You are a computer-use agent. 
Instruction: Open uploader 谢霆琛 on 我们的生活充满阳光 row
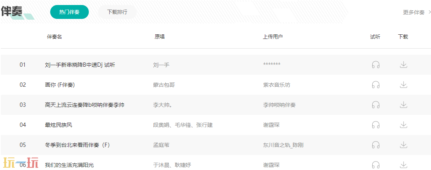[271, 165]
